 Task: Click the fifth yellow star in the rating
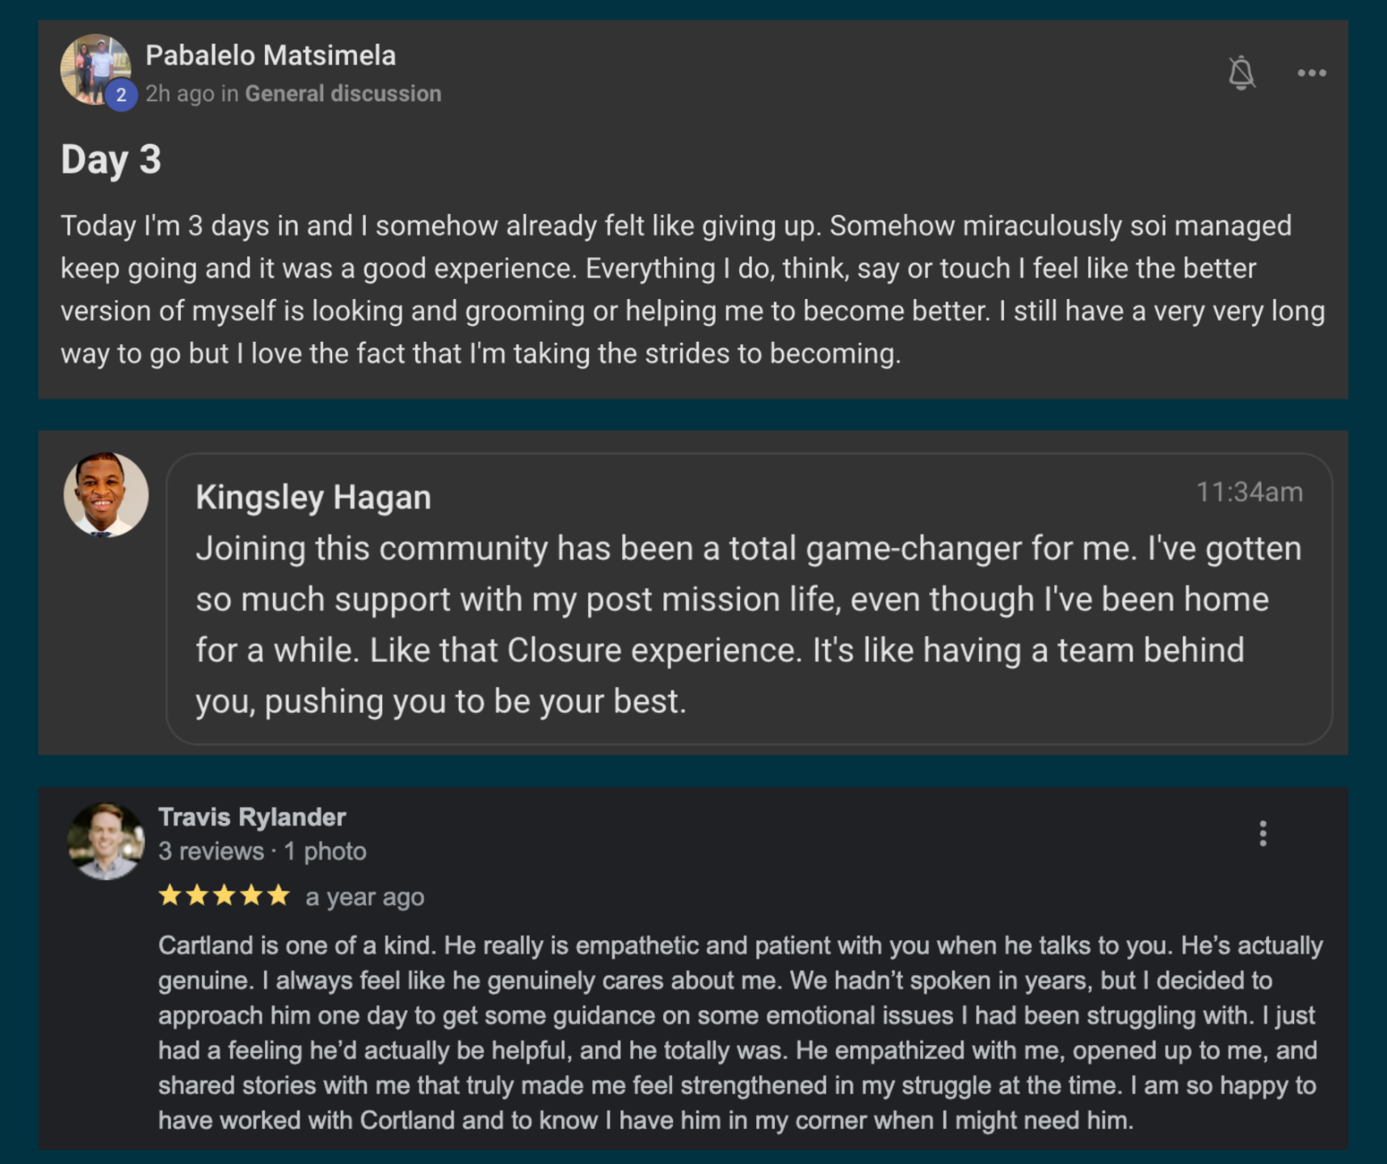279,896
